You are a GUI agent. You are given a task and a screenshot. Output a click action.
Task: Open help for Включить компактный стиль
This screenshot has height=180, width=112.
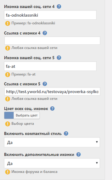(x=66, y=133)
